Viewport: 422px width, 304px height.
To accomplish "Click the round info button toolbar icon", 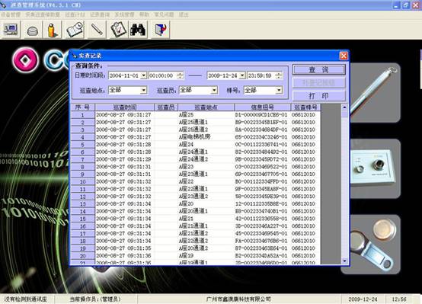I will coord(33,30).
